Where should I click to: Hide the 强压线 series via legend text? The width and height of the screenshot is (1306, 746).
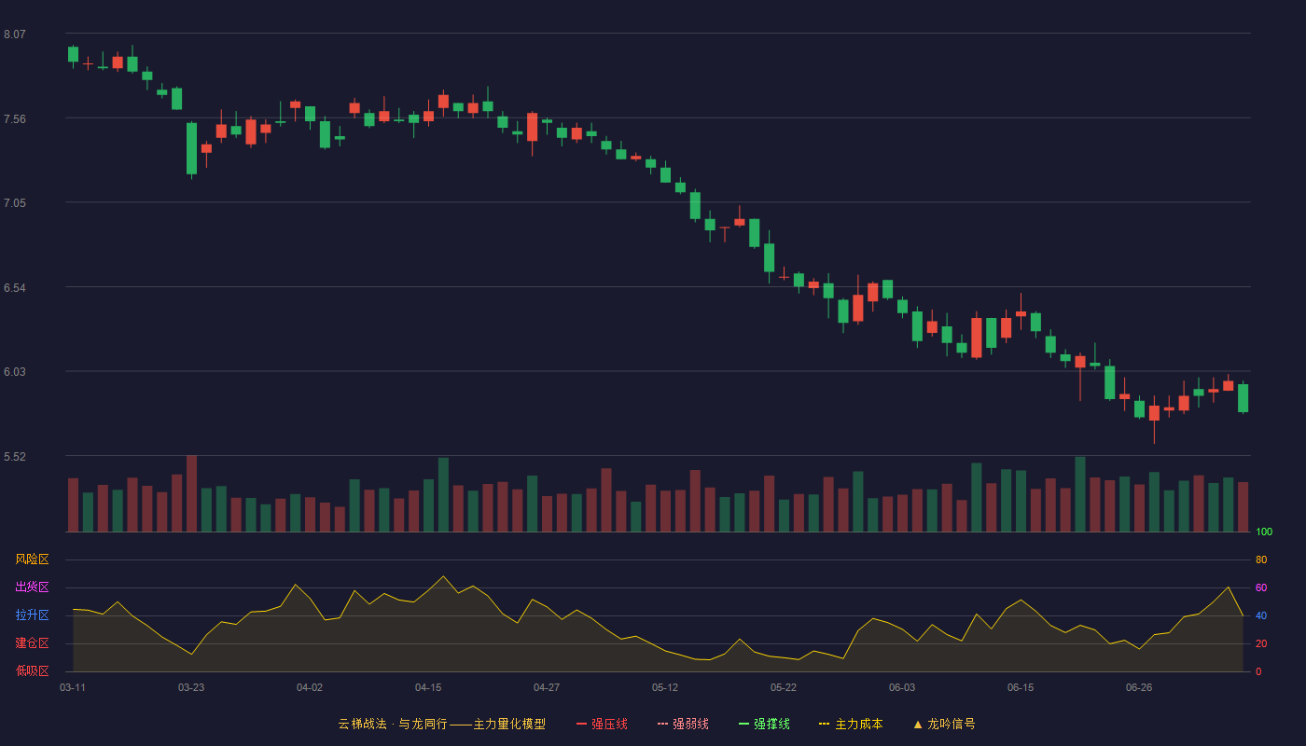(x=609, y=724)
